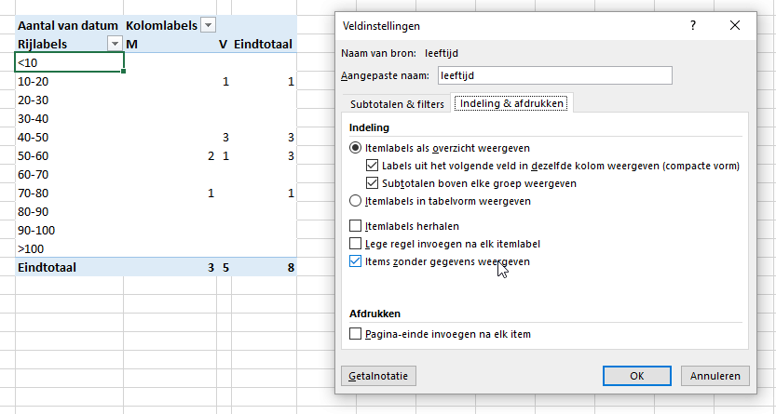The width and height of the screenshot is (776, 414).
Task: Check Lege regel invoegen na elk itemlabel
Action: [x=355, y=244]
